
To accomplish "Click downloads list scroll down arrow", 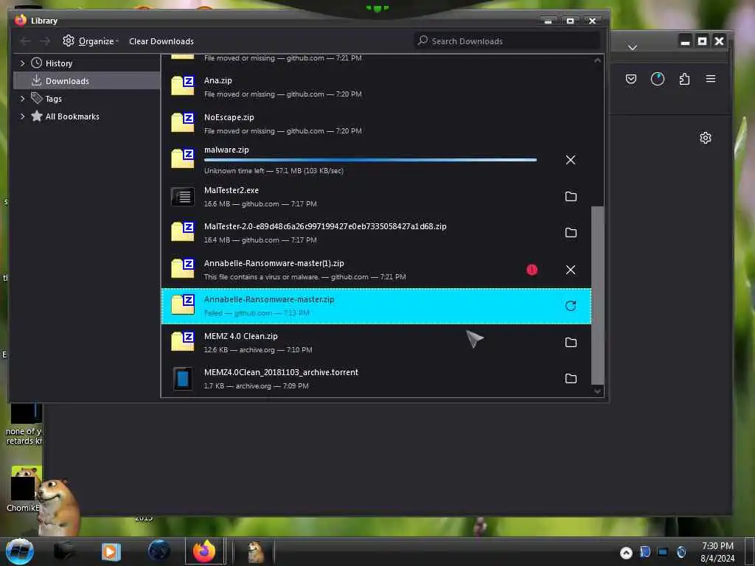I will click(x=597, y=391).
